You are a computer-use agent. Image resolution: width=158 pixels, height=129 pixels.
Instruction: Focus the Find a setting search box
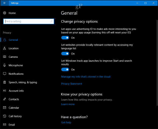pyautogui.click(x=29, y=21)
